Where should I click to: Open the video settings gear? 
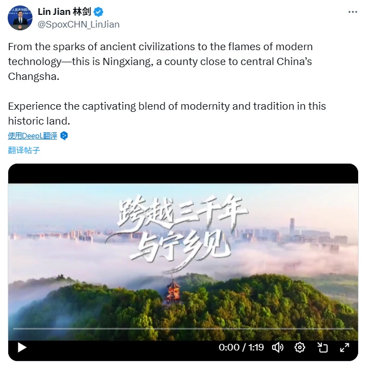click(300, 348)
